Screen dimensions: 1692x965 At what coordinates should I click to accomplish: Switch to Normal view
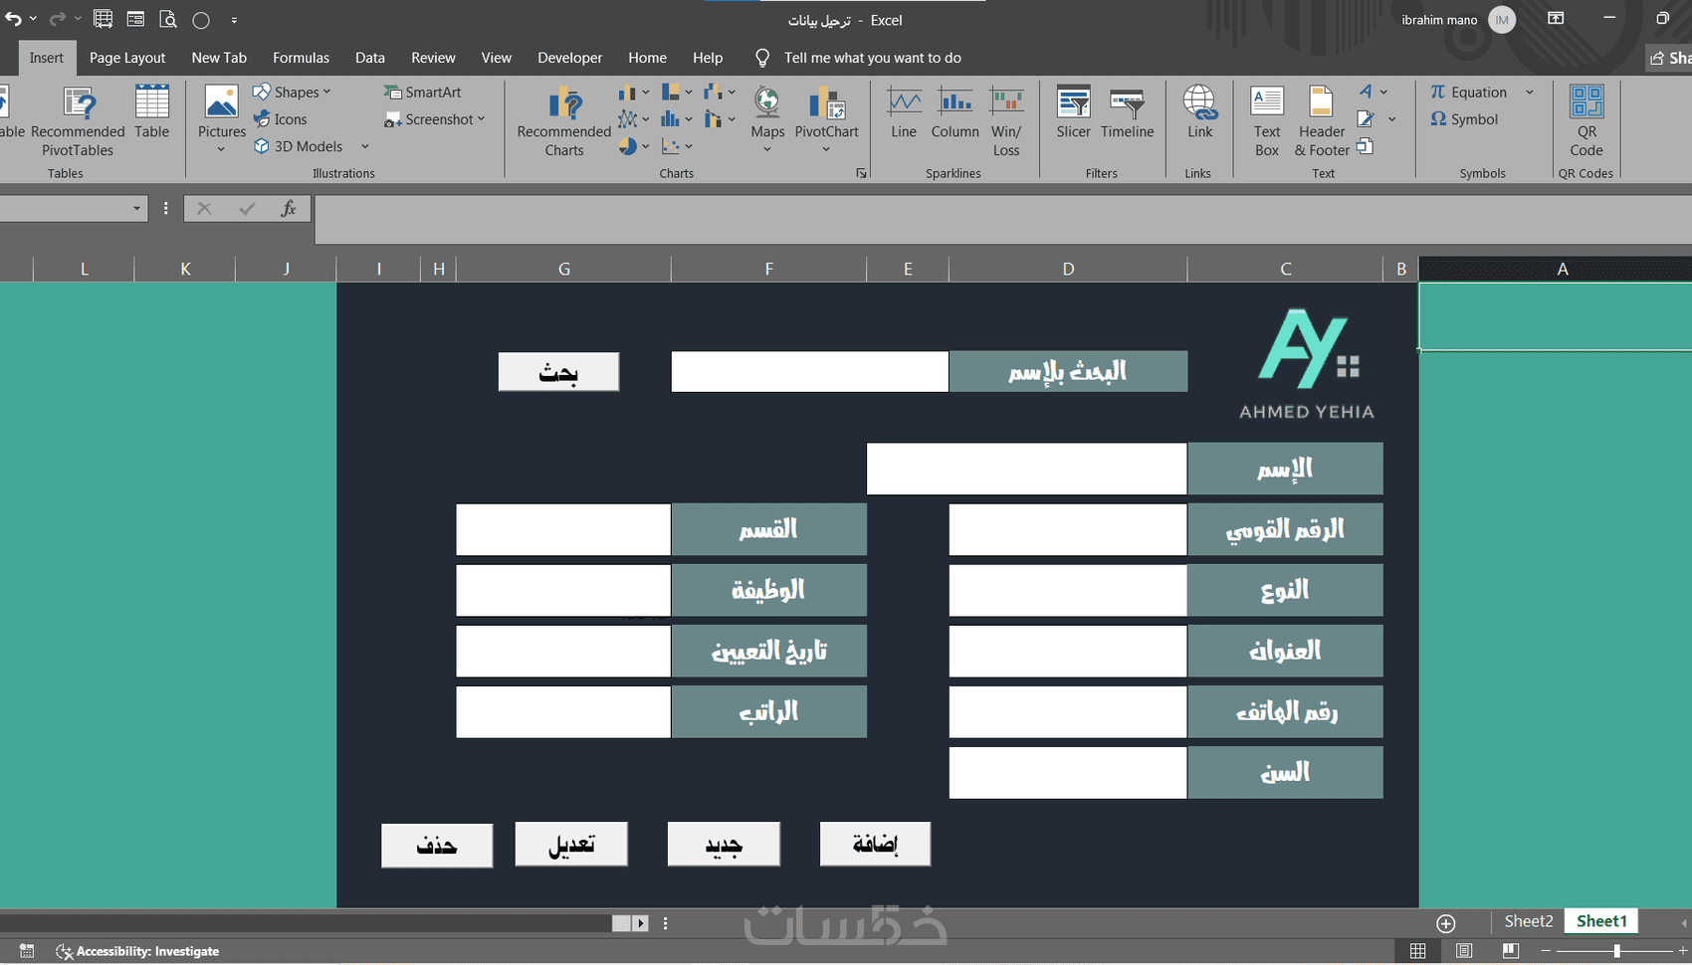pyautogui.click(x=1417, y=951)
